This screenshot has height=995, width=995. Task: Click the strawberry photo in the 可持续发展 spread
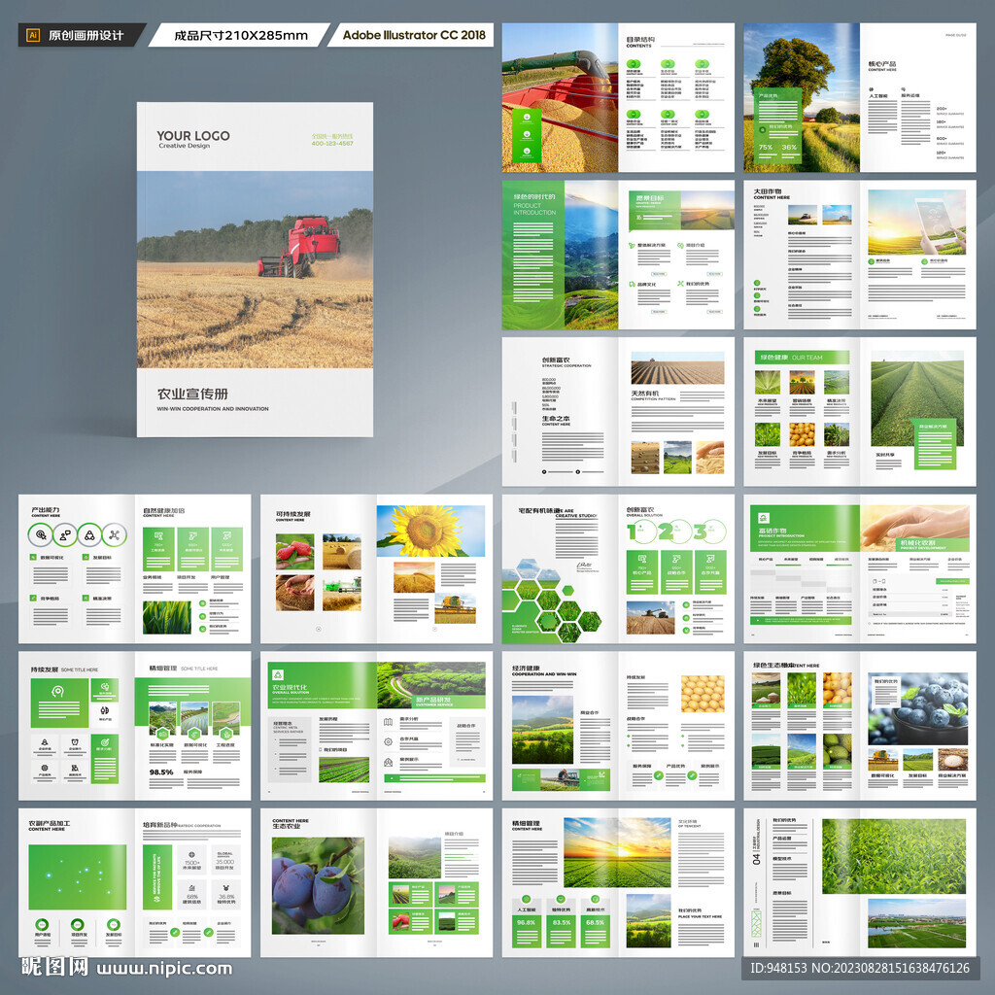(295, 552)
